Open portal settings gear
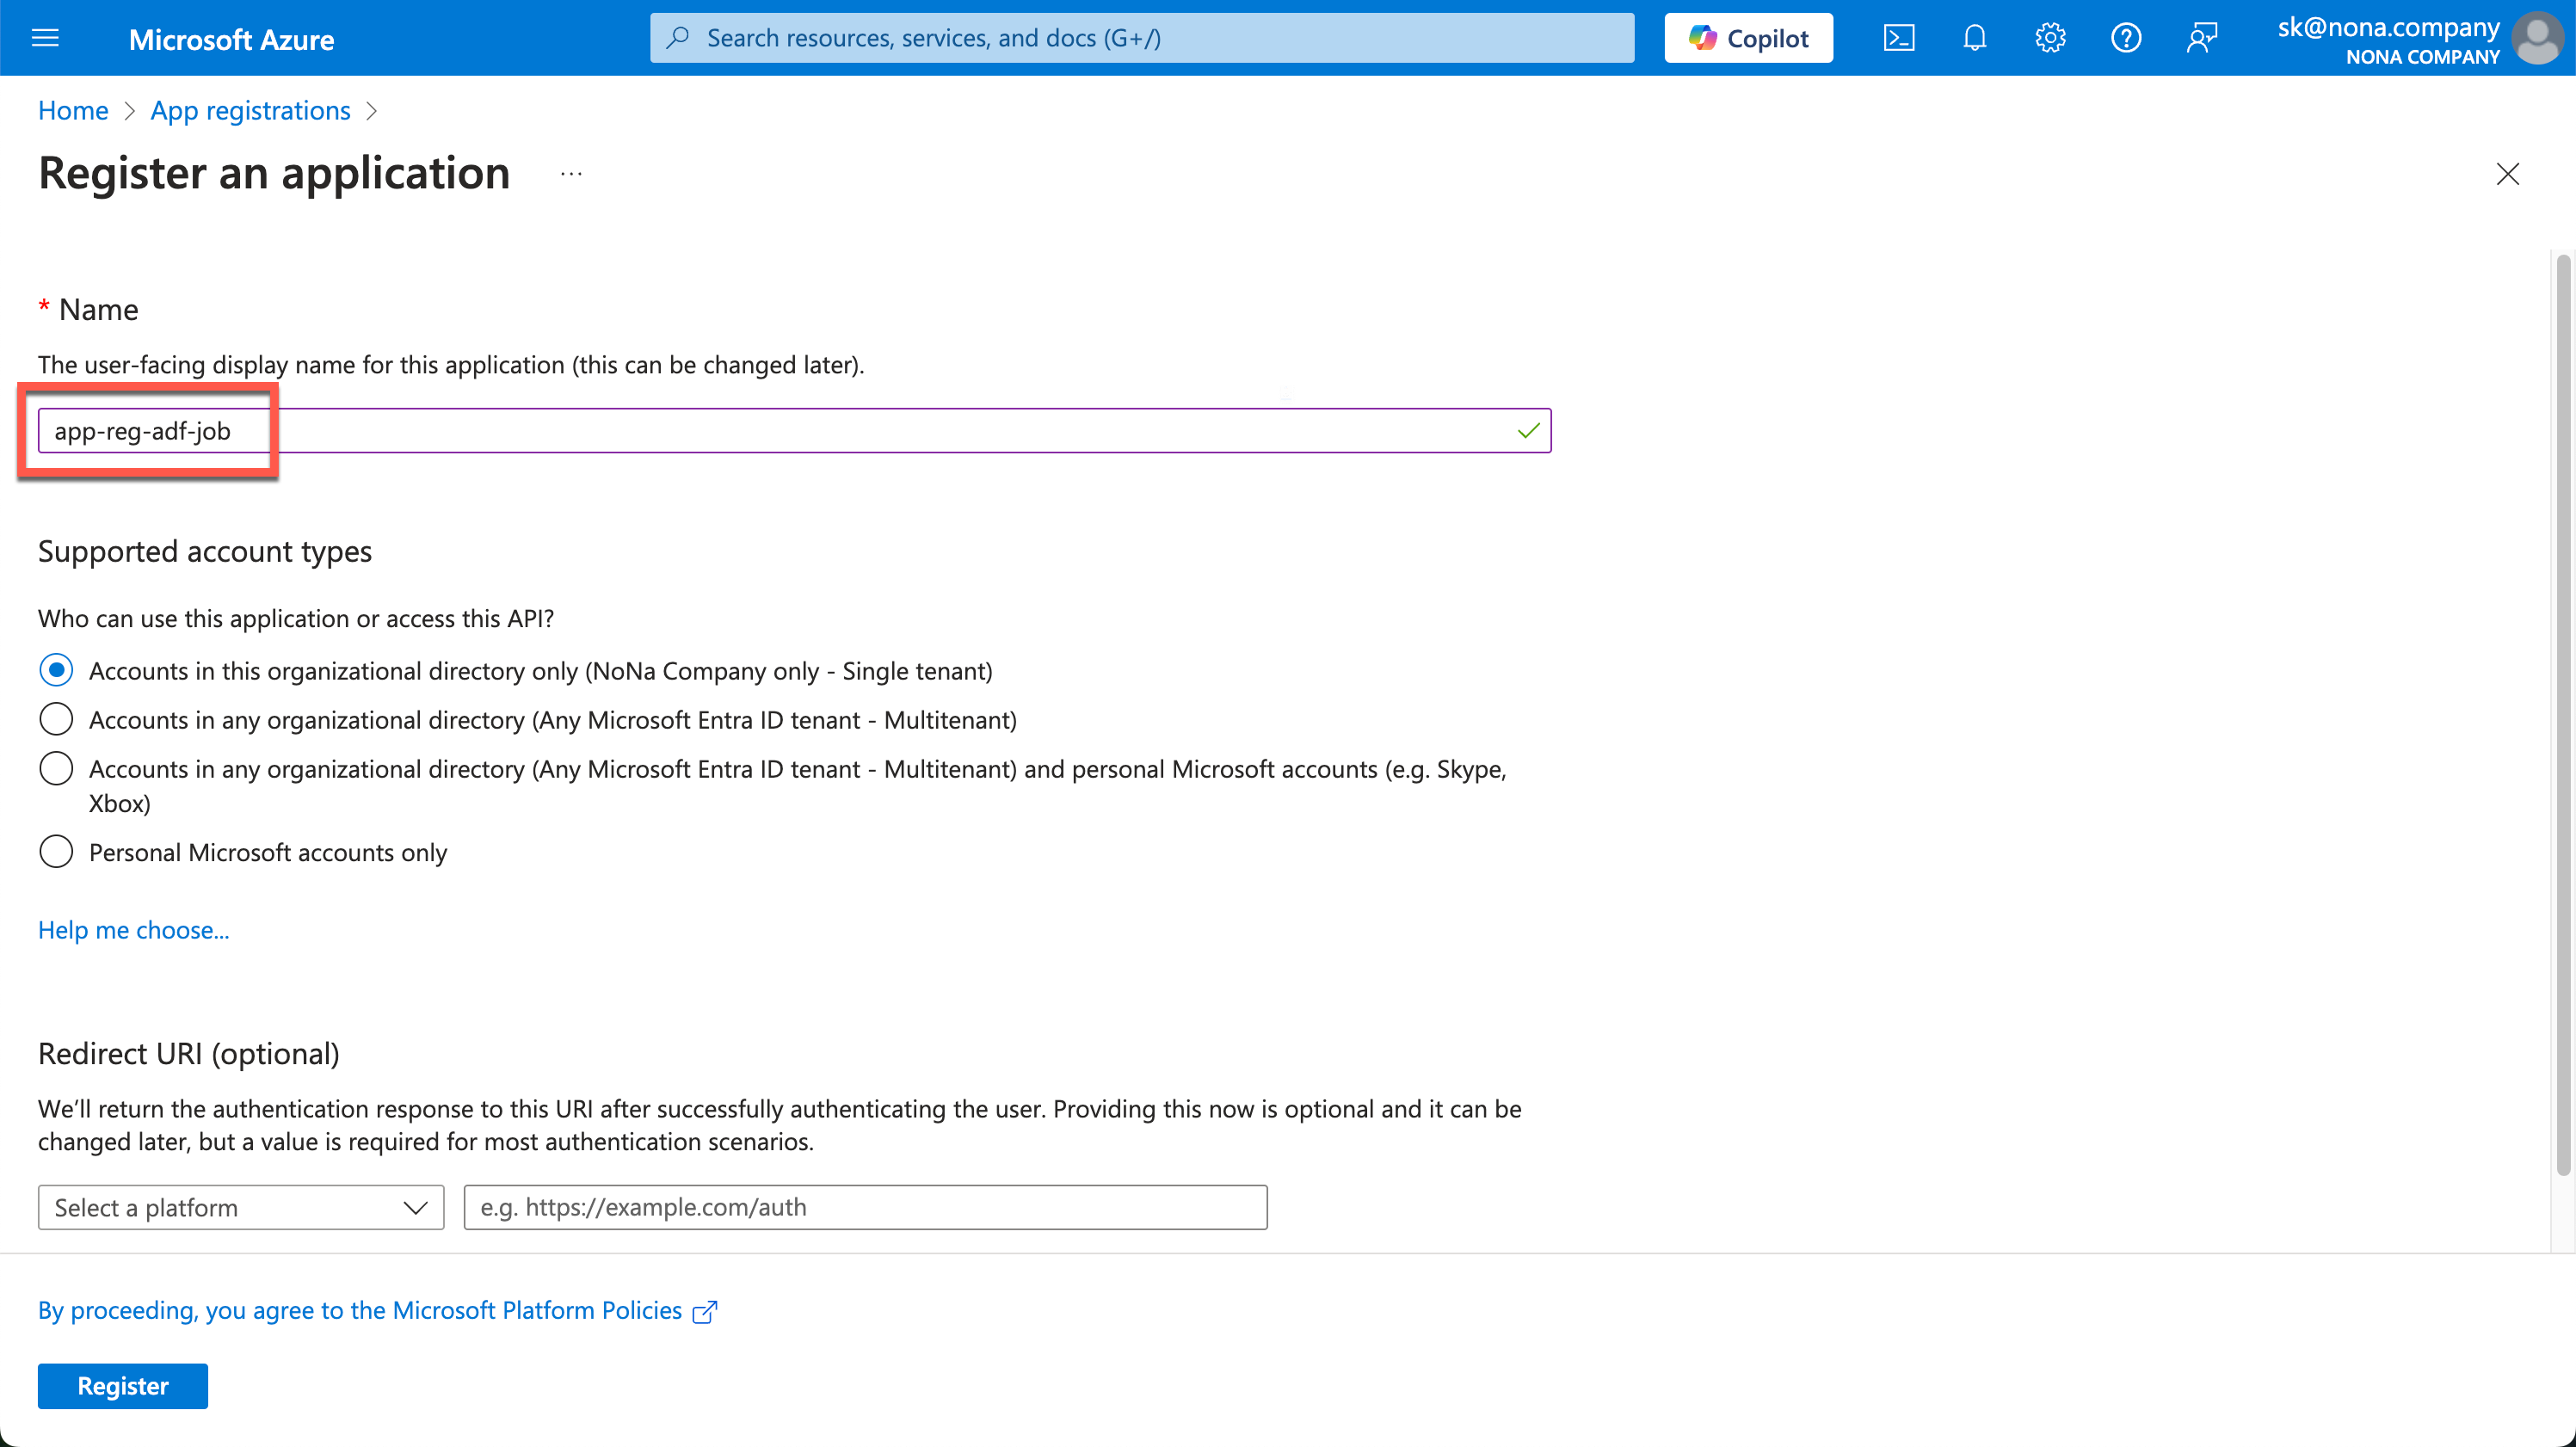 (x=2050, y=38)
